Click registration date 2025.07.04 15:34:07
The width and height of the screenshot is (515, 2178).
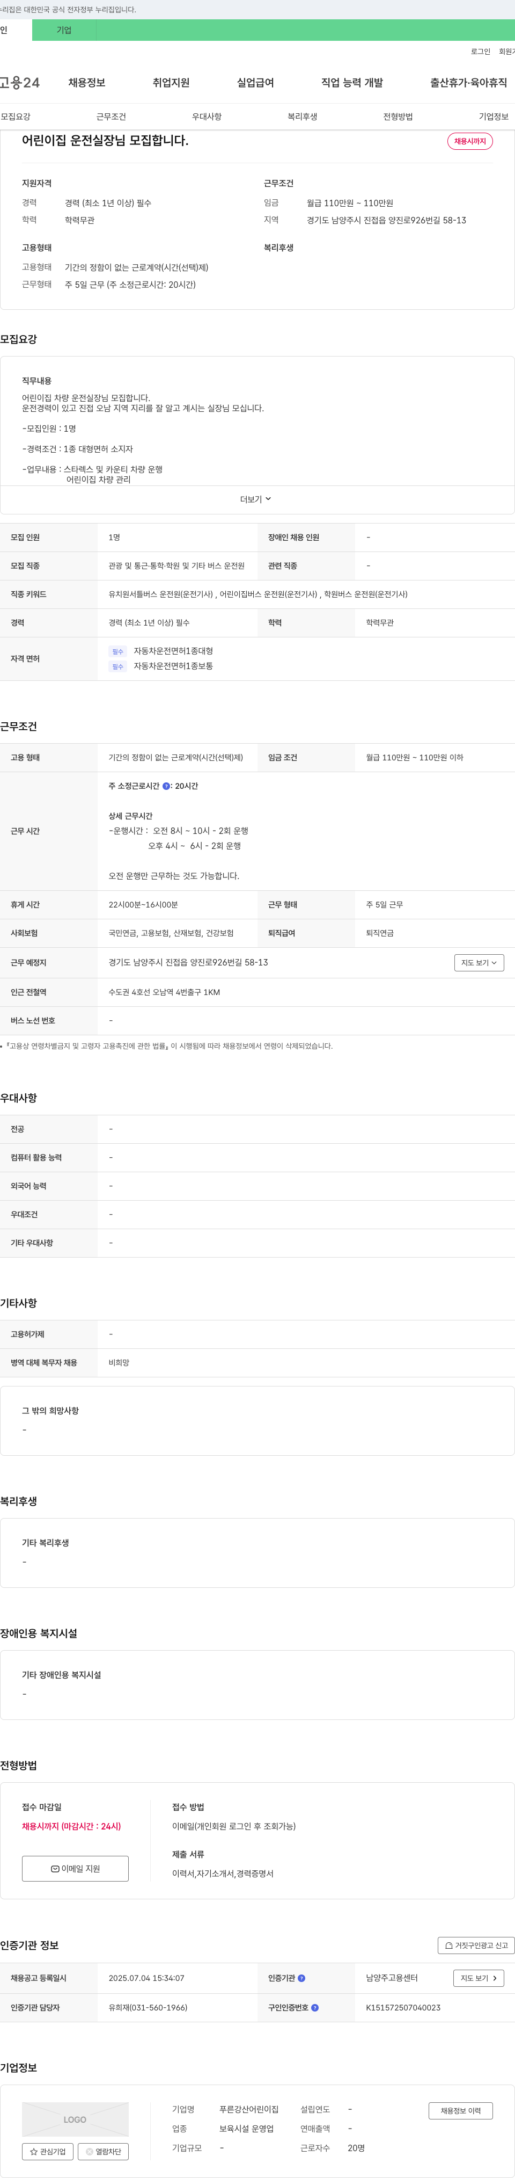click(146, 1978)
